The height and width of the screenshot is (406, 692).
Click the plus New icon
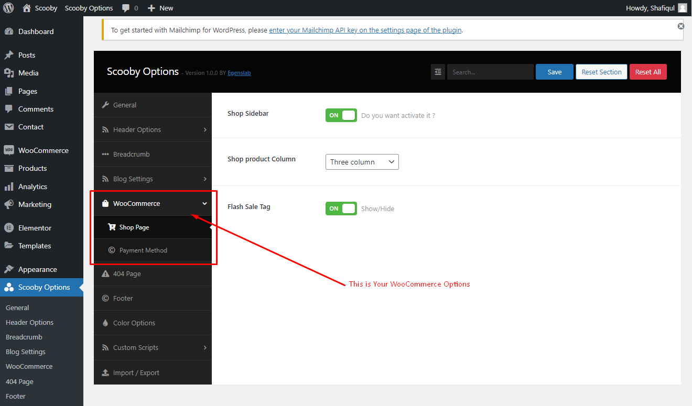(152, 8)
